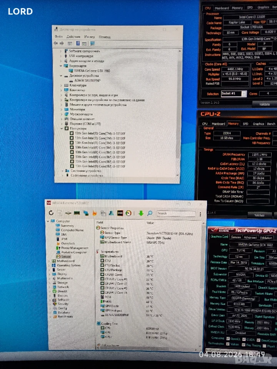This screenshot has height=369, width=277.
Task: Select ADATA SX8200PNP disk in Device Manager
Action: click(x=85, y=80)
